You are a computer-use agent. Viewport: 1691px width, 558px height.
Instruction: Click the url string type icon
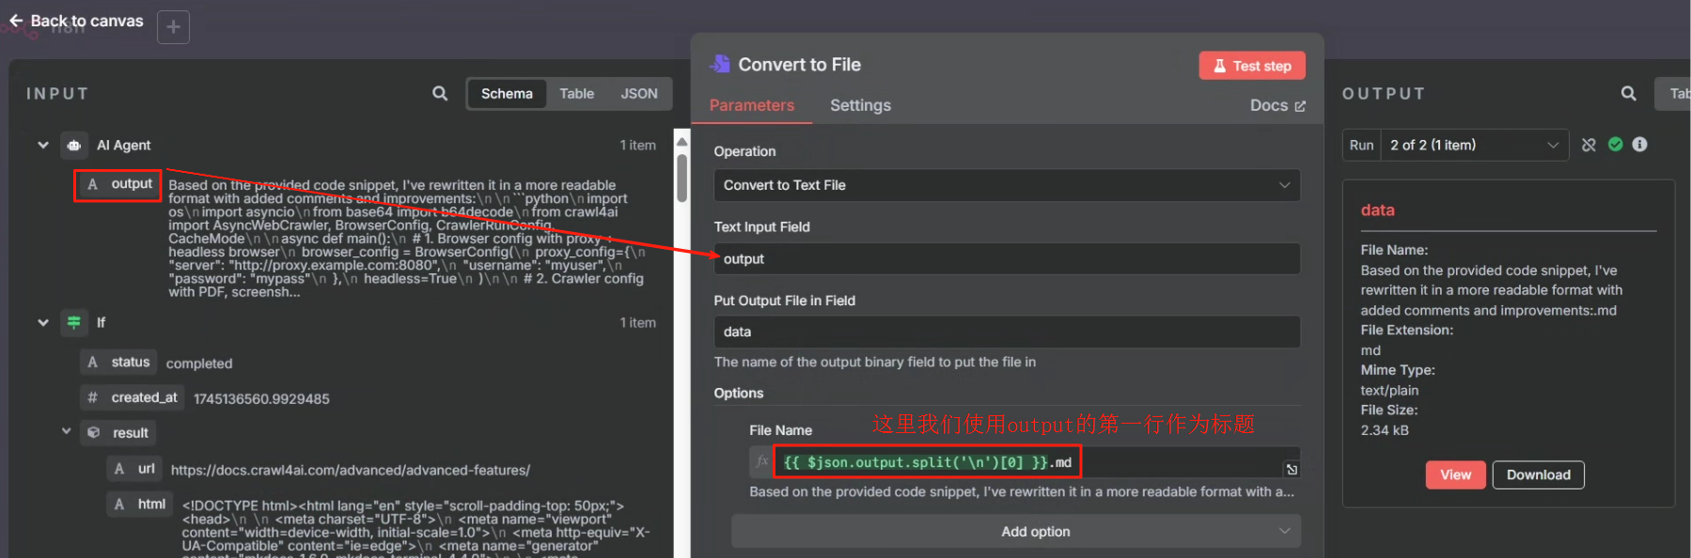[118, 468]
